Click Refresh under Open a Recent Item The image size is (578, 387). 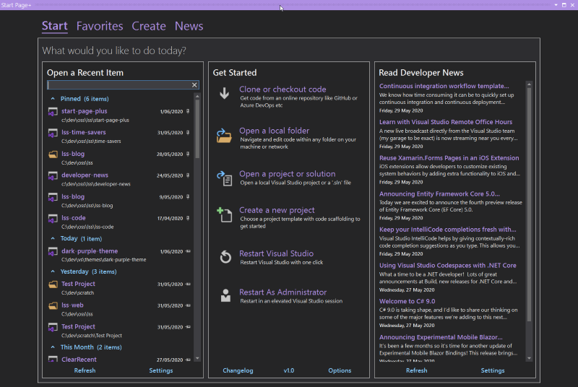click(x=85, y=370)
